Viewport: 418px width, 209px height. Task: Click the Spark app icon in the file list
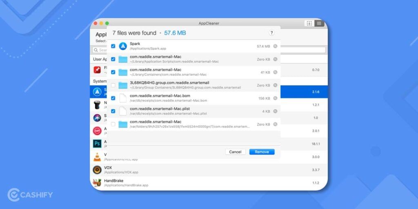[123, 46]
